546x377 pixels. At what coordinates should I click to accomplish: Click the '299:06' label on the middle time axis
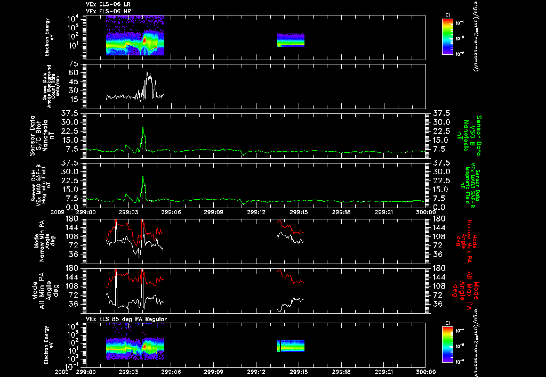171,212
